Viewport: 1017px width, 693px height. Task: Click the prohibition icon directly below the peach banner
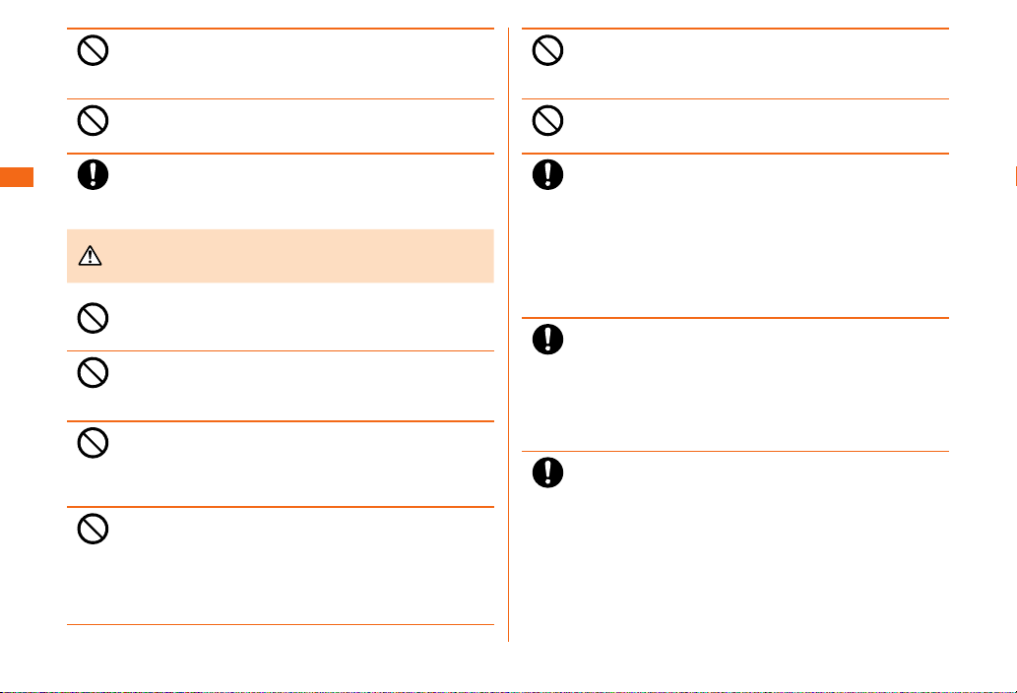(93, 318)
